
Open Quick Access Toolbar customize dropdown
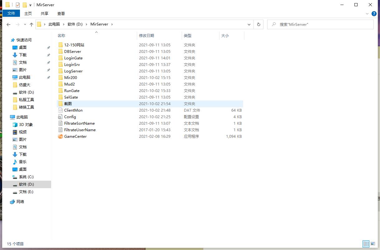(x=30, y=5)
